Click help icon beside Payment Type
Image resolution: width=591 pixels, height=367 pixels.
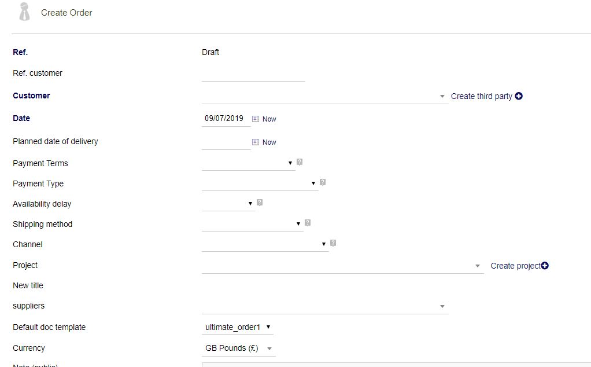pos(323,182)
